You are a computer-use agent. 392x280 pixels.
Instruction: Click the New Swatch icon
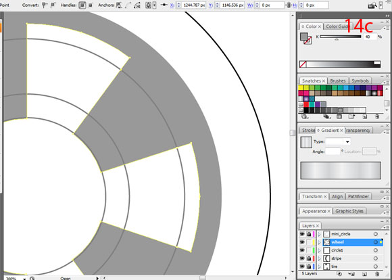click(365, 116)
